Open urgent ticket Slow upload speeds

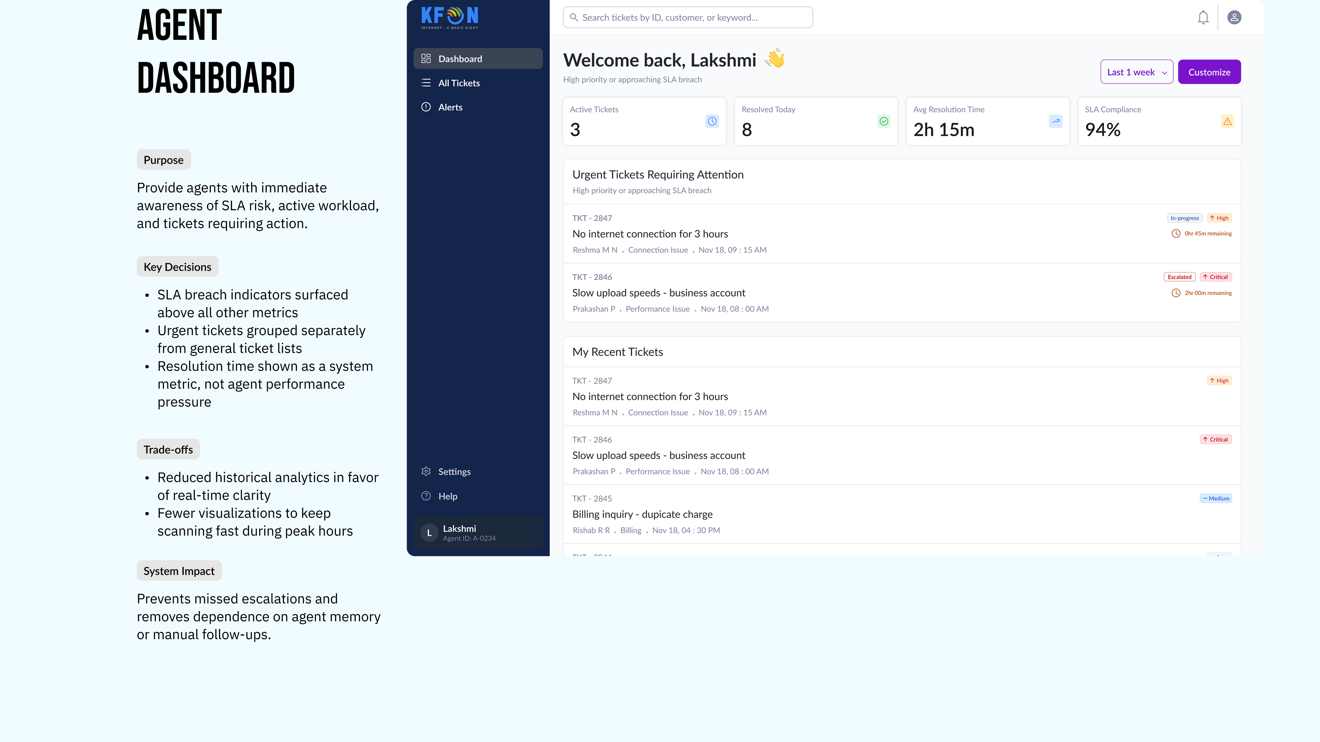(x=902, y=293)
